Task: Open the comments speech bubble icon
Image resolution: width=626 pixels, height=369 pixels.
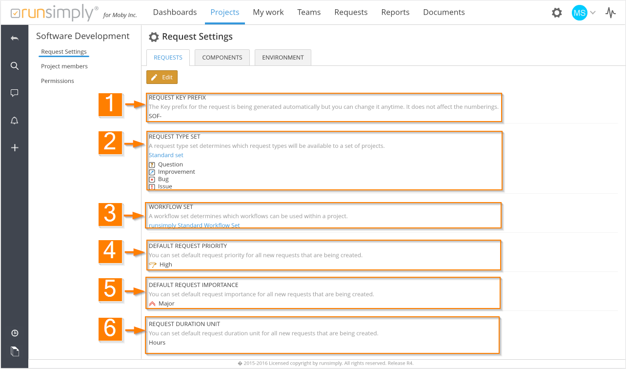Action: [15, 93]
